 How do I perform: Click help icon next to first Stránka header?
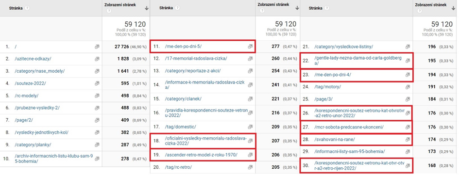pyautogui.click(x=27, y=8)
